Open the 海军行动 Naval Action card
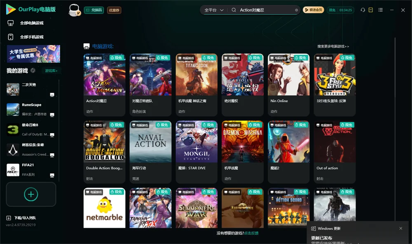This screenshot has width=412, height=244. click(150, 152)
